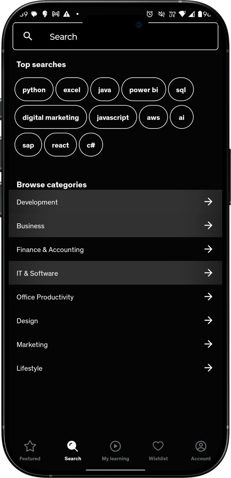The width and height of the screenshot is (231, 478).
Task: Choose the power bi search chip
Action: pos(144,90)
